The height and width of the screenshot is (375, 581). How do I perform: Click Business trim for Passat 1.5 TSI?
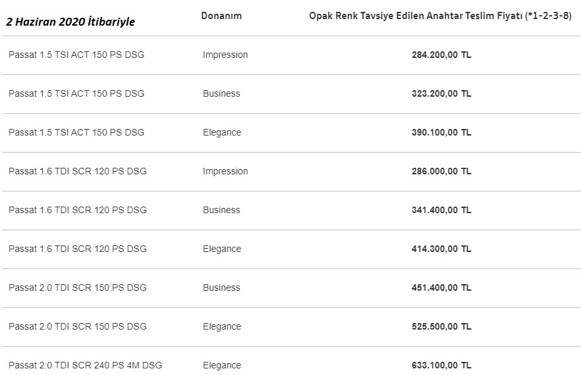pos(221,93)
